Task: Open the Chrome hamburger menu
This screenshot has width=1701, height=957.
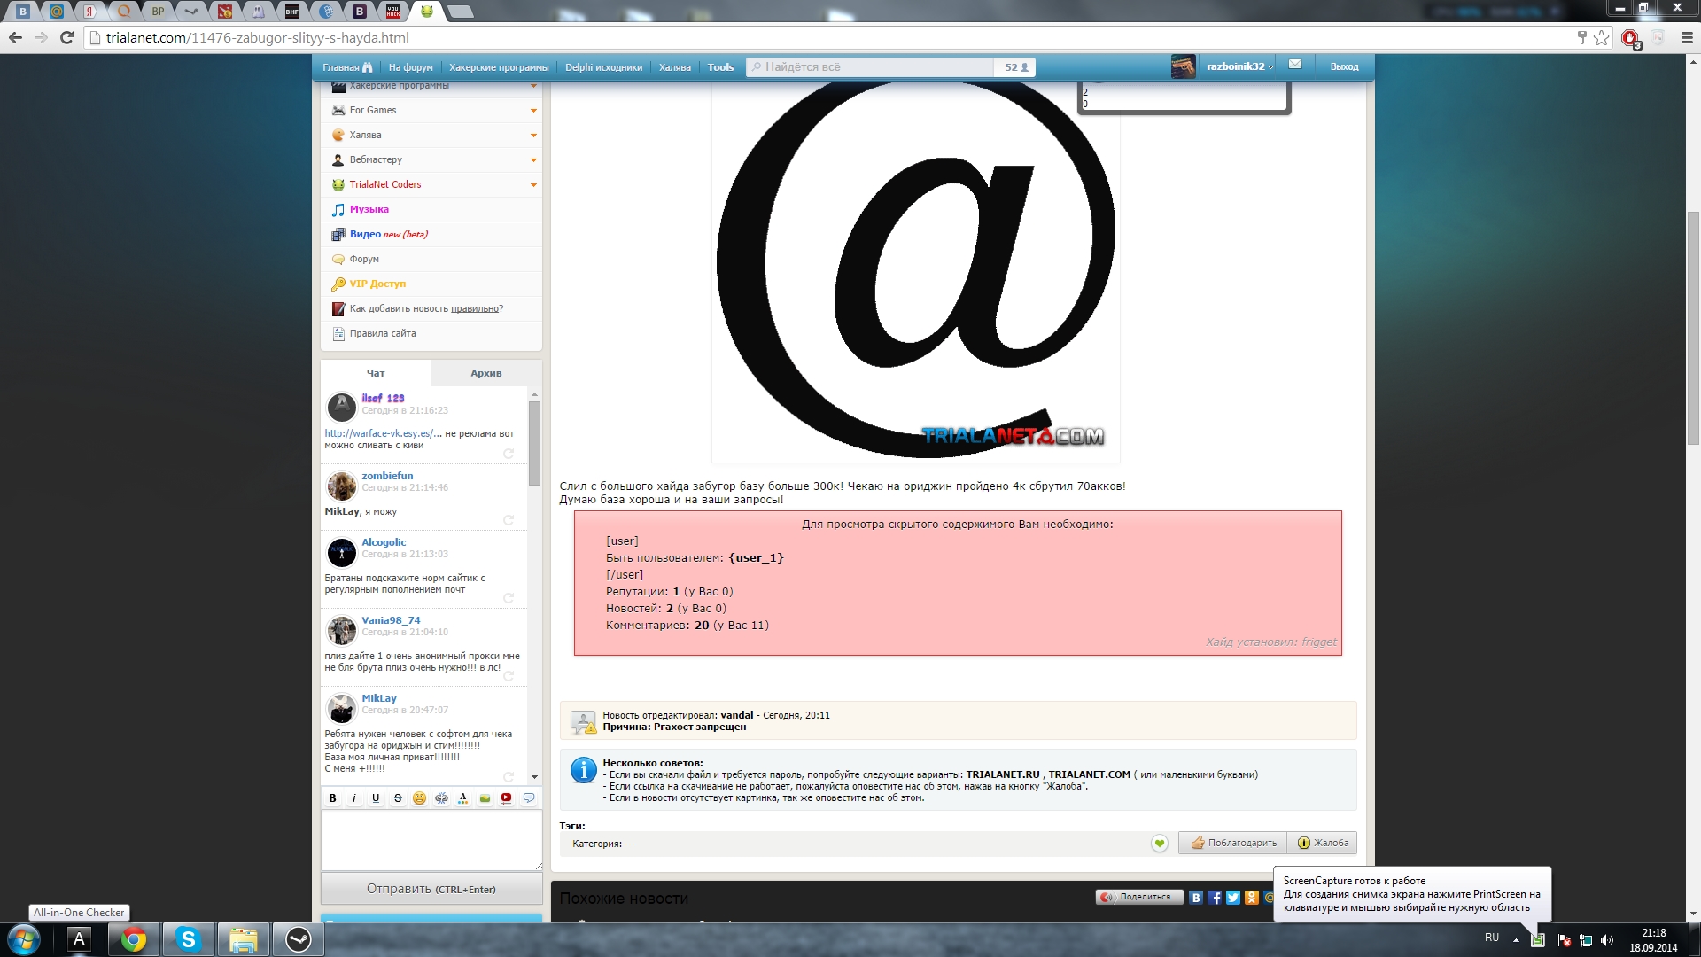Action: (x=1687, y=37)
